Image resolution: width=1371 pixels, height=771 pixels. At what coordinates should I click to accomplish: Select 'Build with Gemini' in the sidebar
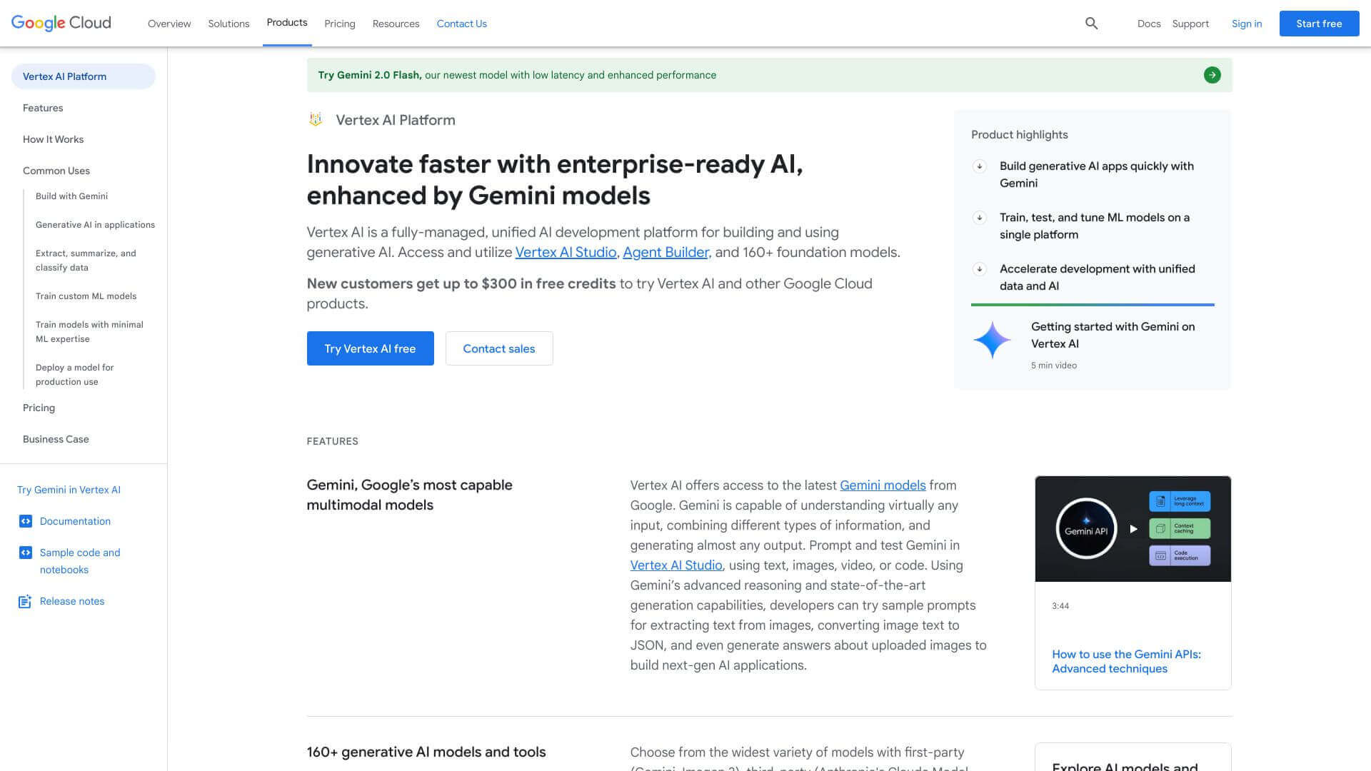71,196
